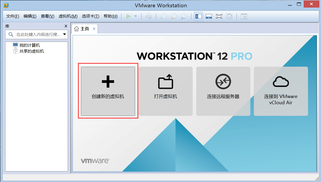
Task: Click the 连接远程服务器 tile
Action: pyautogui.click(x=223, y=91)
